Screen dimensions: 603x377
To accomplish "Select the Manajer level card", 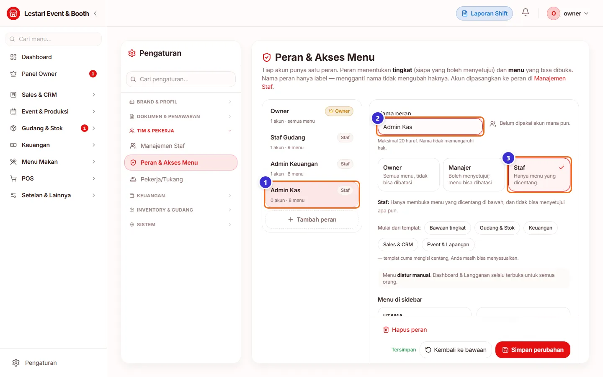I will (474, 175).
